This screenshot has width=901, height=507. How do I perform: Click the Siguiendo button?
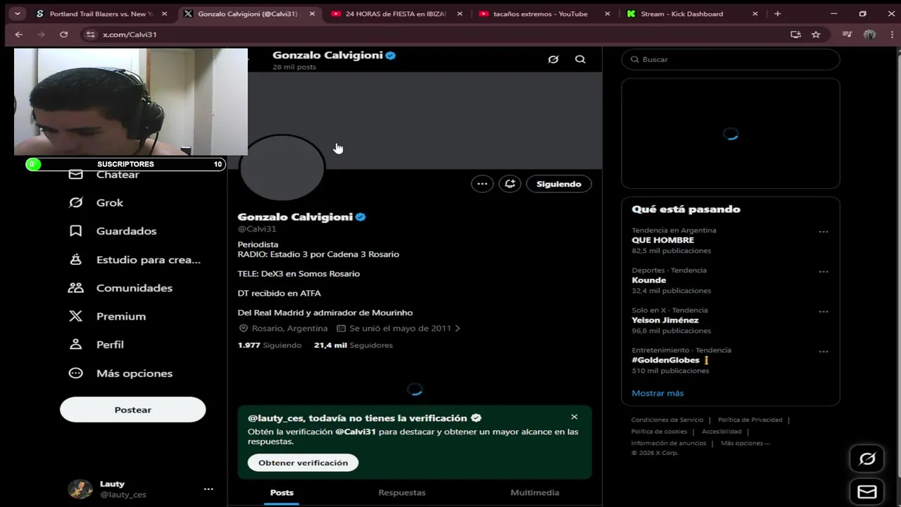click(x=559, y=184)
